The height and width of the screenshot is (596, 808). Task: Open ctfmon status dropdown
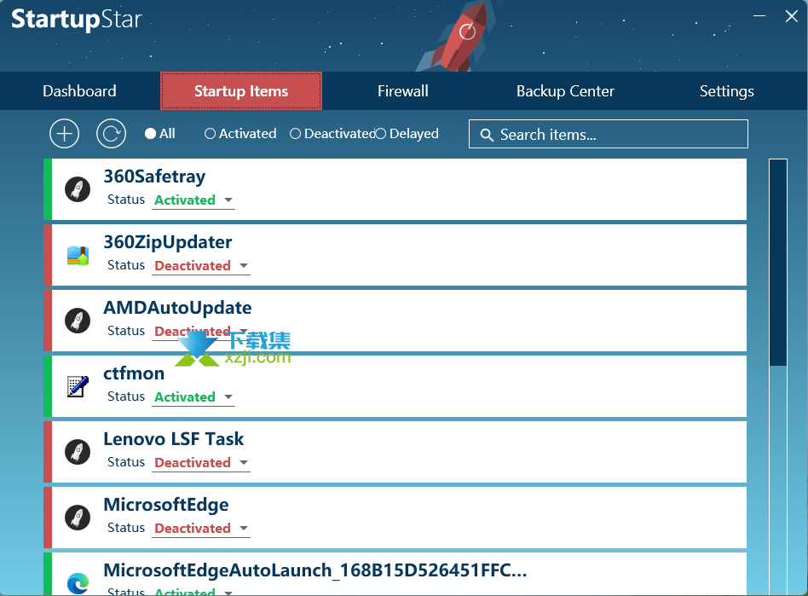193,397
